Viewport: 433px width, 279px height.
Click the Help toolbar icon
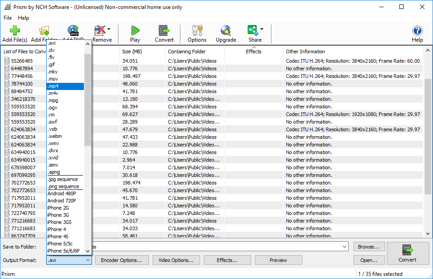(417, 30)
